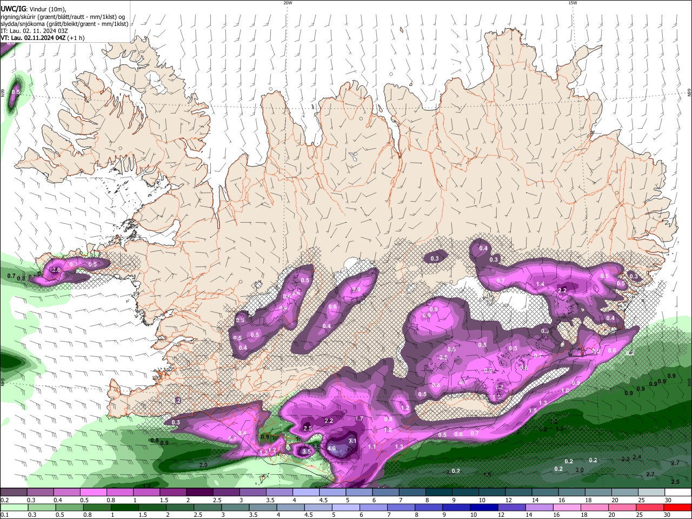The width and height of the screenshot is (692, 519).
Task: Select pink rain swatch starting at 20
Action: 622,508
